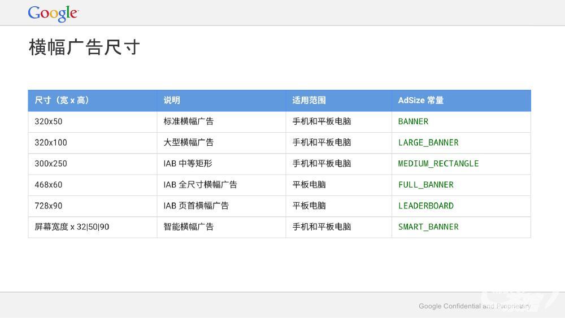Click the watermark logo in the bottom-right corner
Viewport: 565px width, 318px height.
coord(520,300)
